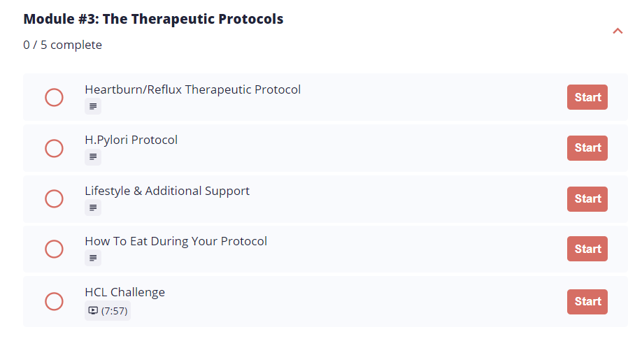
Task: Toggle completion circle for Lifestyle & Additional Support
Action: (54, 198)
